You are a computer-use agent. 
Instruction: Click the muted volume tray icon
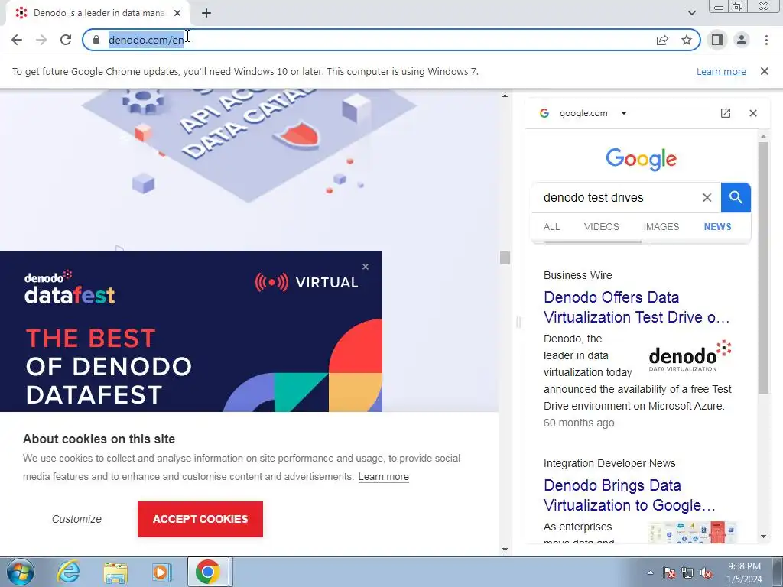pyautogui.click(x=706, y=572)
